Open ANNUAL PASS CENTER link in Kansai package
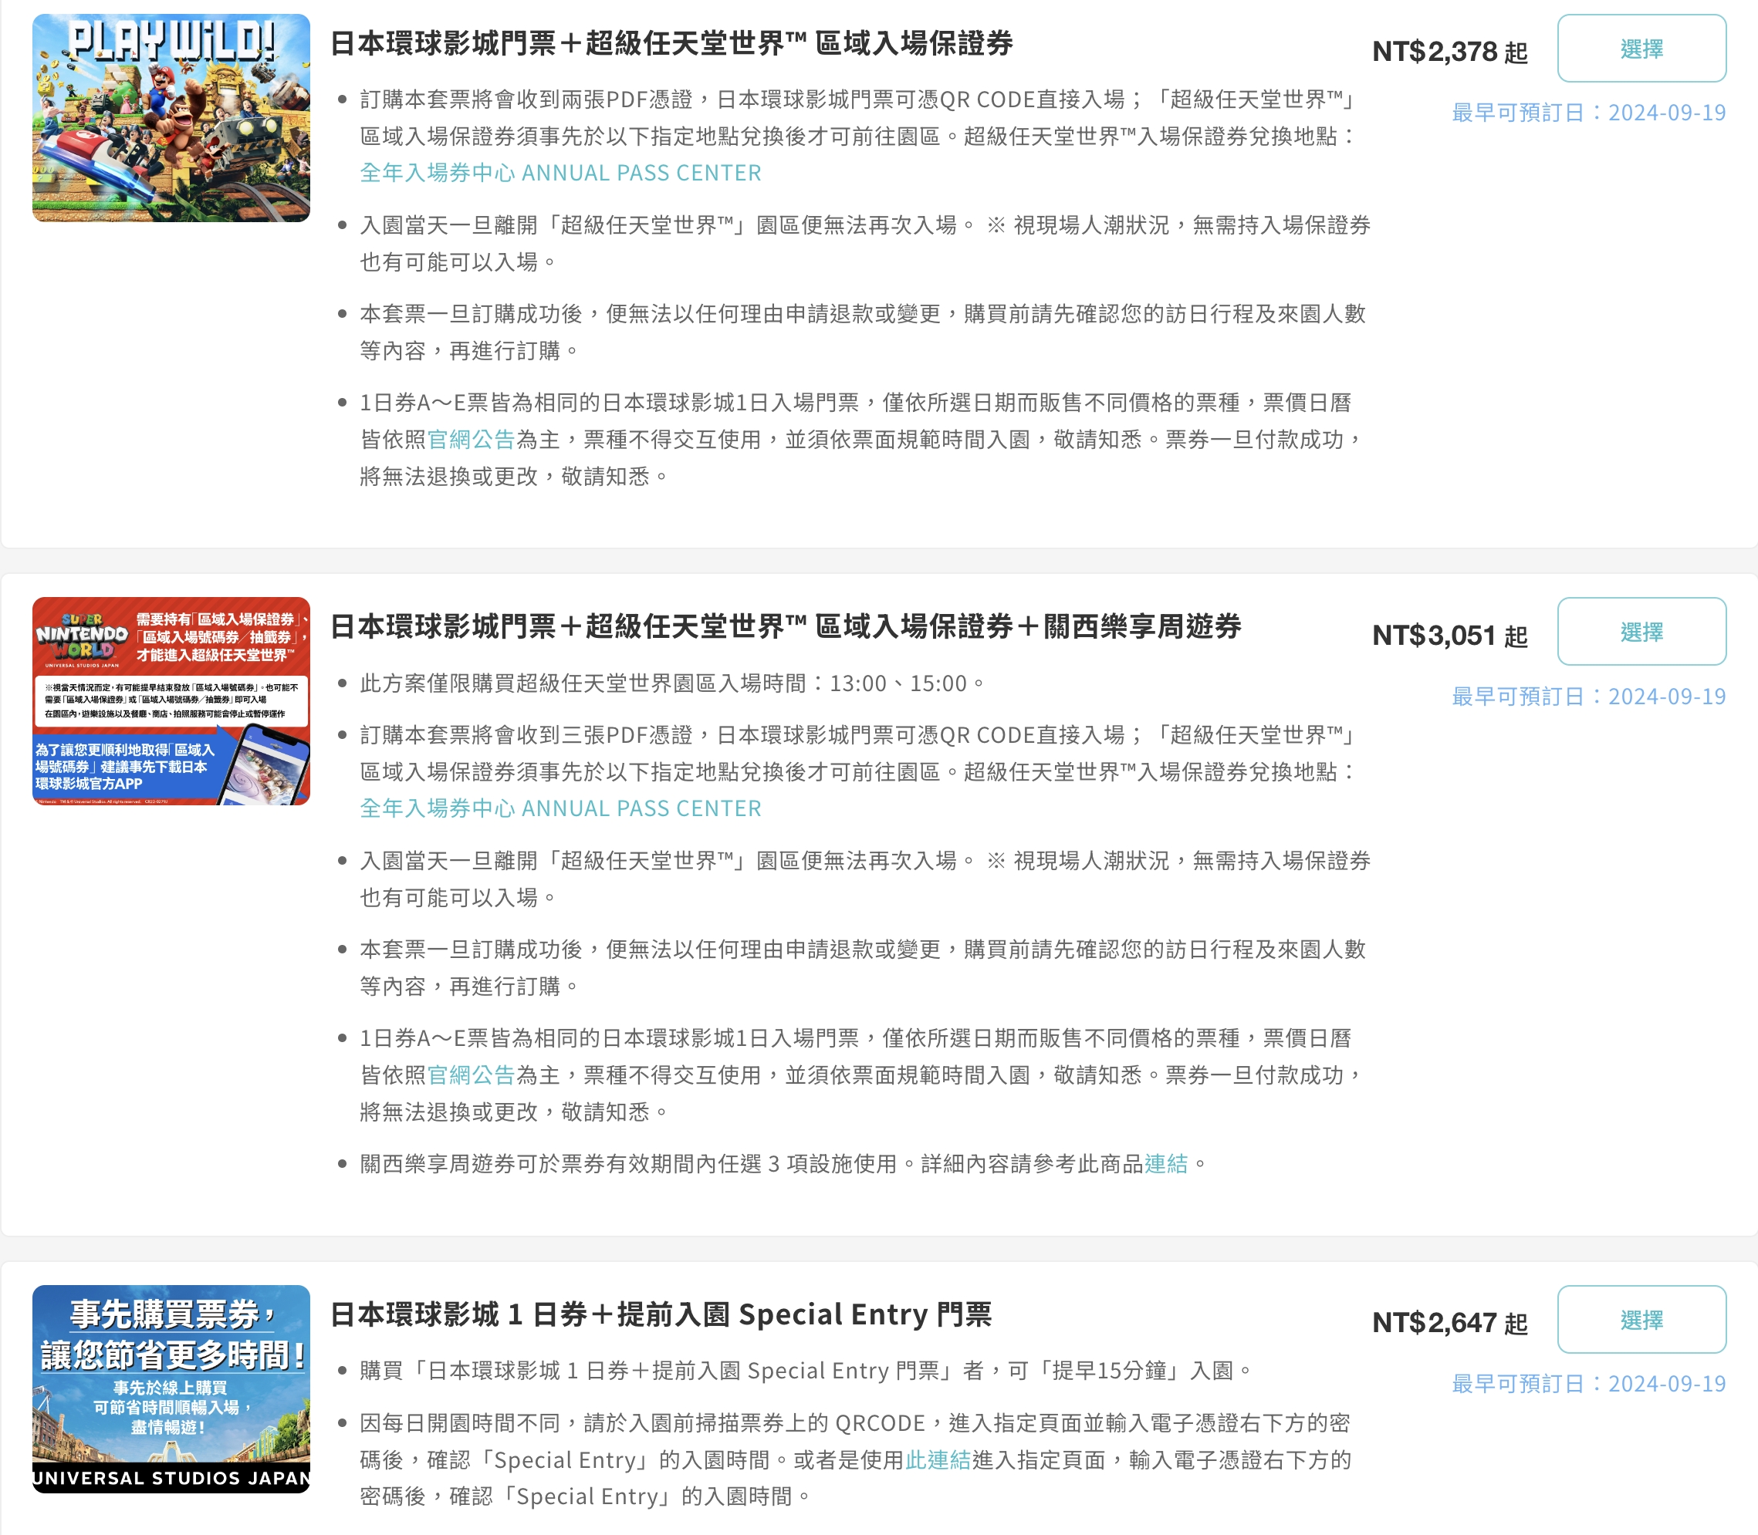Viewport: 1758px width, 1535px height. 560,808
